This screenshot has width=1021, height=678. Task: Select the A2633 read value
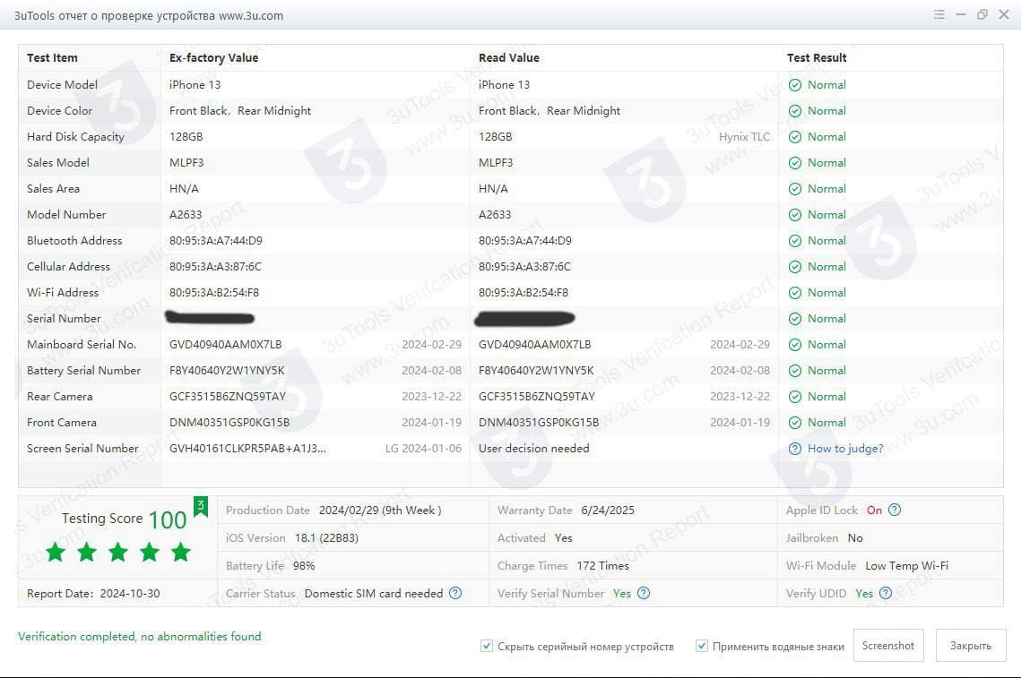[x=495, y=215]
